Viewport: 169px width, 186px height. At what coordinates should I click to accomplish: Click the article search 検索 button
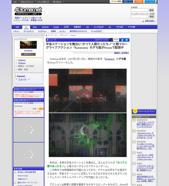click(x=152, y=10)
